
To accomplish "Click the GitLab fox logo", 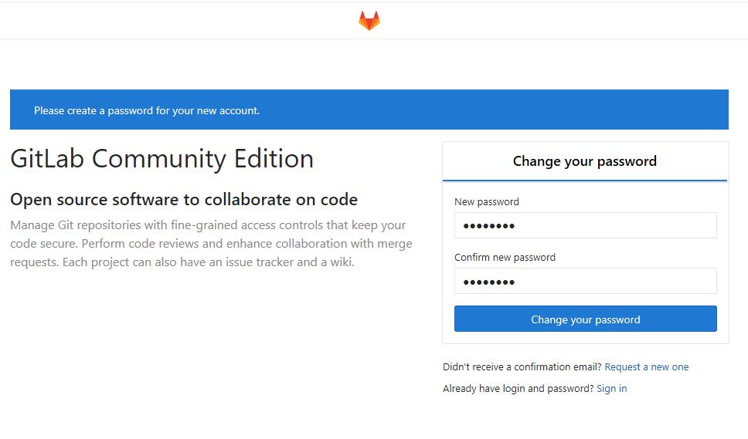I will [369, 21].
